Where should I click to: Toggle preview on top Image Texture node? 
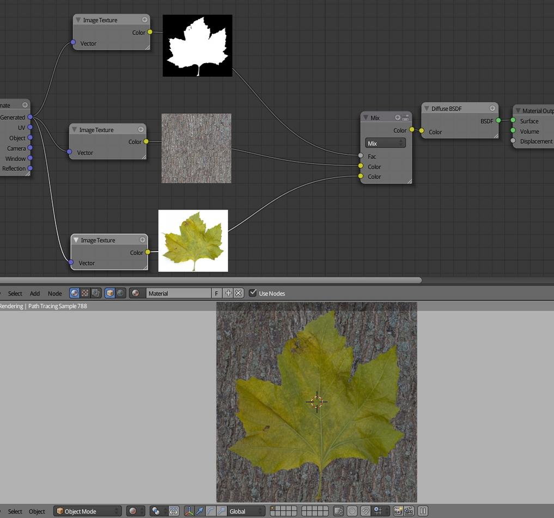(144, 20)
